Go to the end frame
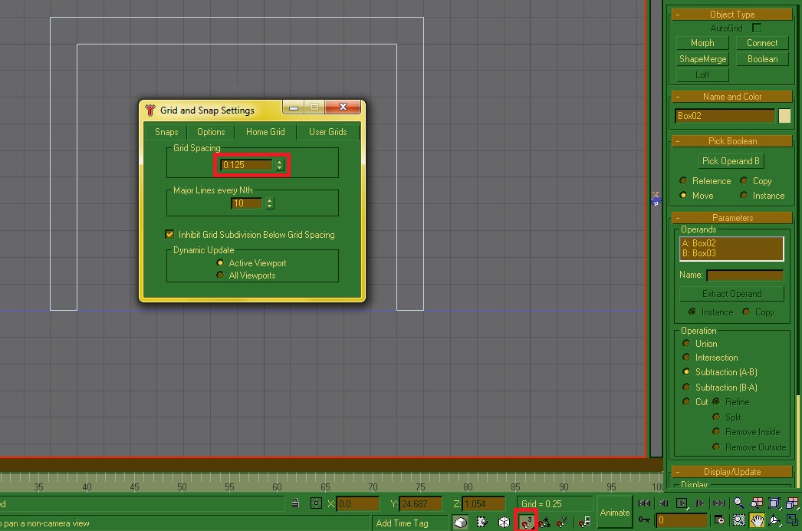The image size is (802, 531). pyautogui.click(x=718, y=503)
